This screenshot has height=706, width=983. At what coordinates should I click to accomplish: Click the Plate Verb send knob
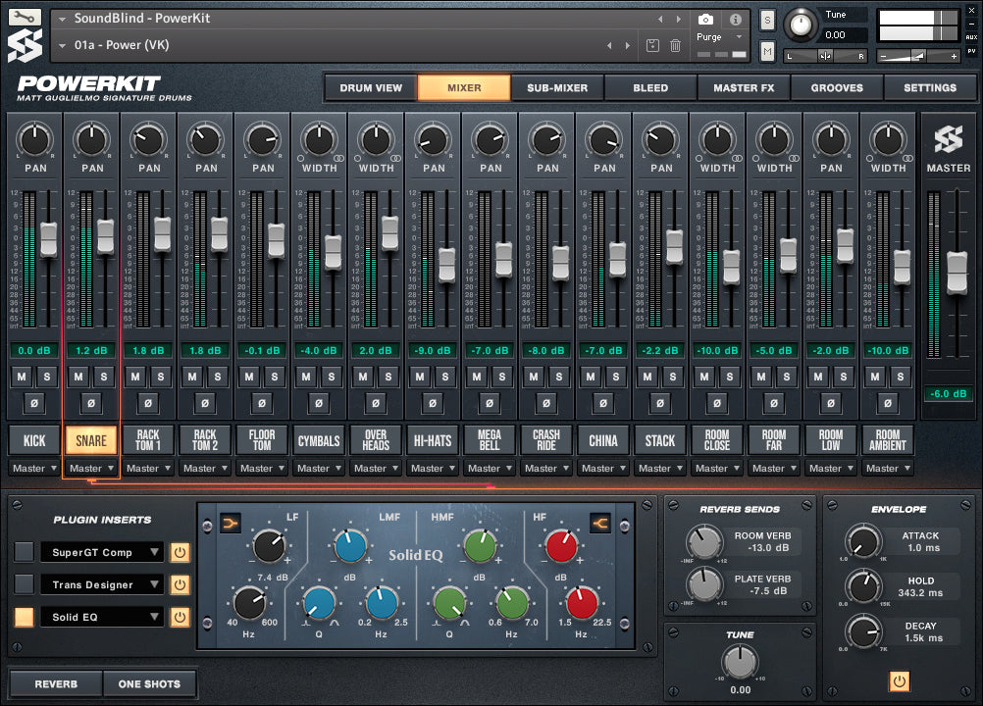pos(704,584)
